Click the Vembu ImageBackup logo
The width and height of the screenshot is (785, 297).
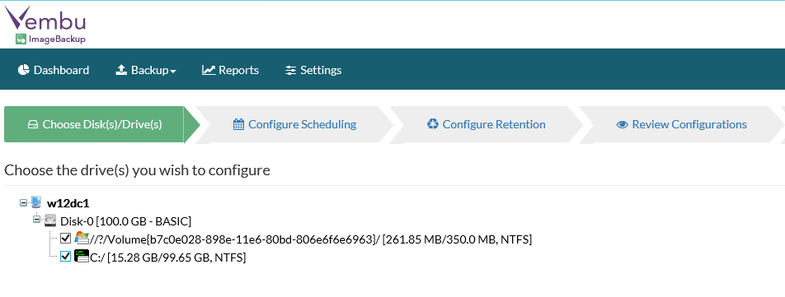tap(45, 25)
